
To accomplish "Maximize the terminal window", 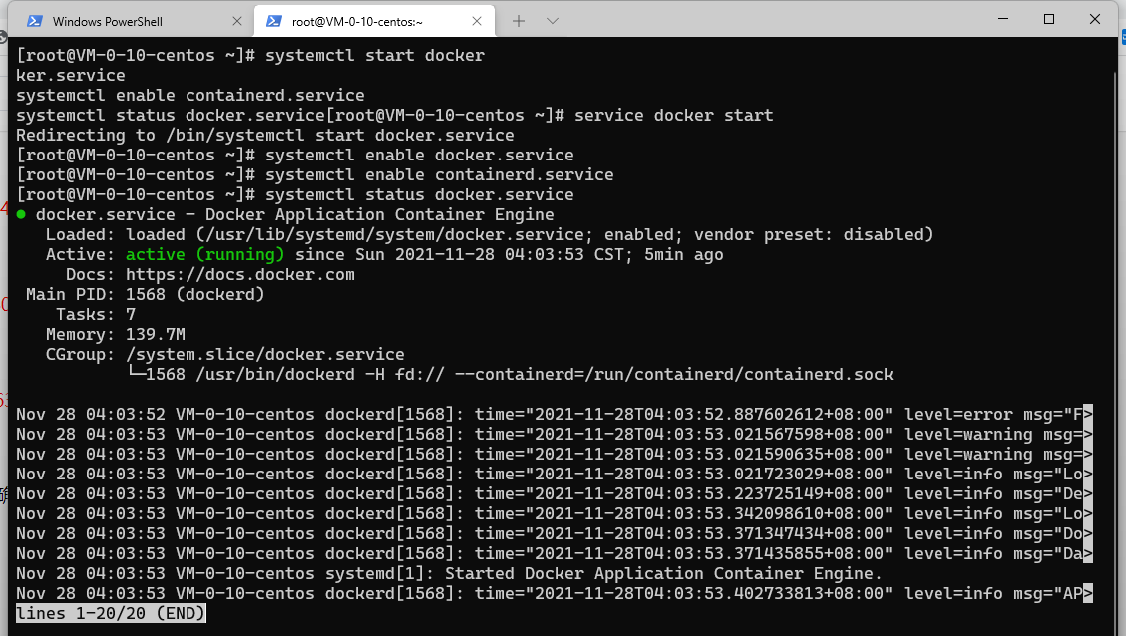I will tap(1049, 19).
